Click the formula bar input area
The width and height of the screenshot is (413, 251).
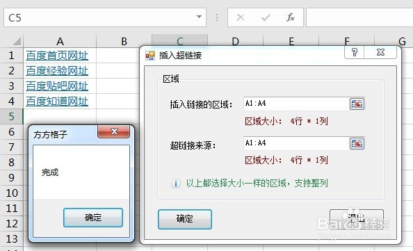(359, 17)
